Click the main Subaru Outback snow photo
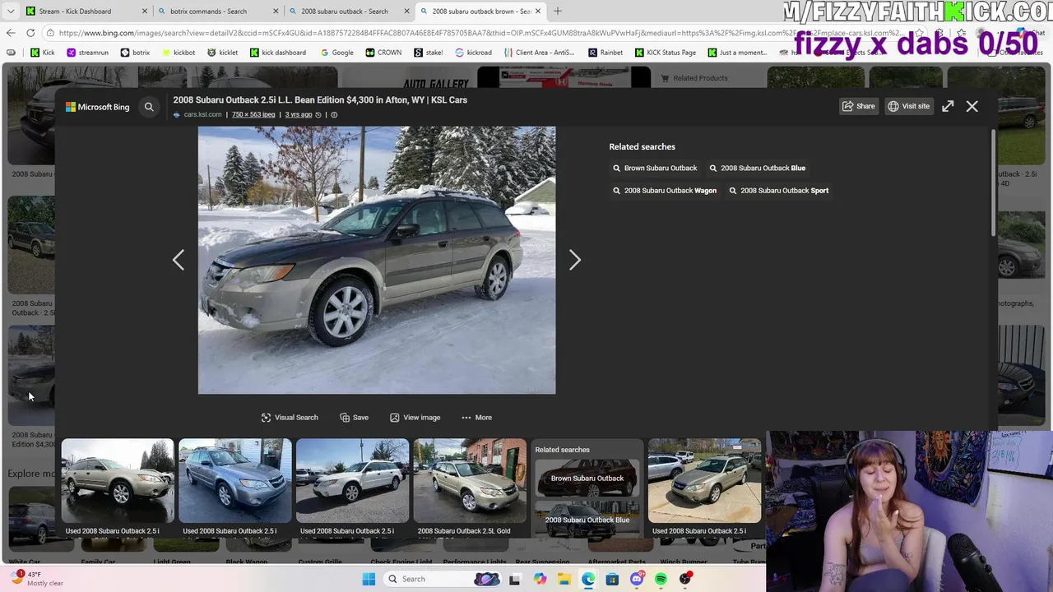This screenshot has height=592, width=1053. pyautogui.click(x=377, y=261)
